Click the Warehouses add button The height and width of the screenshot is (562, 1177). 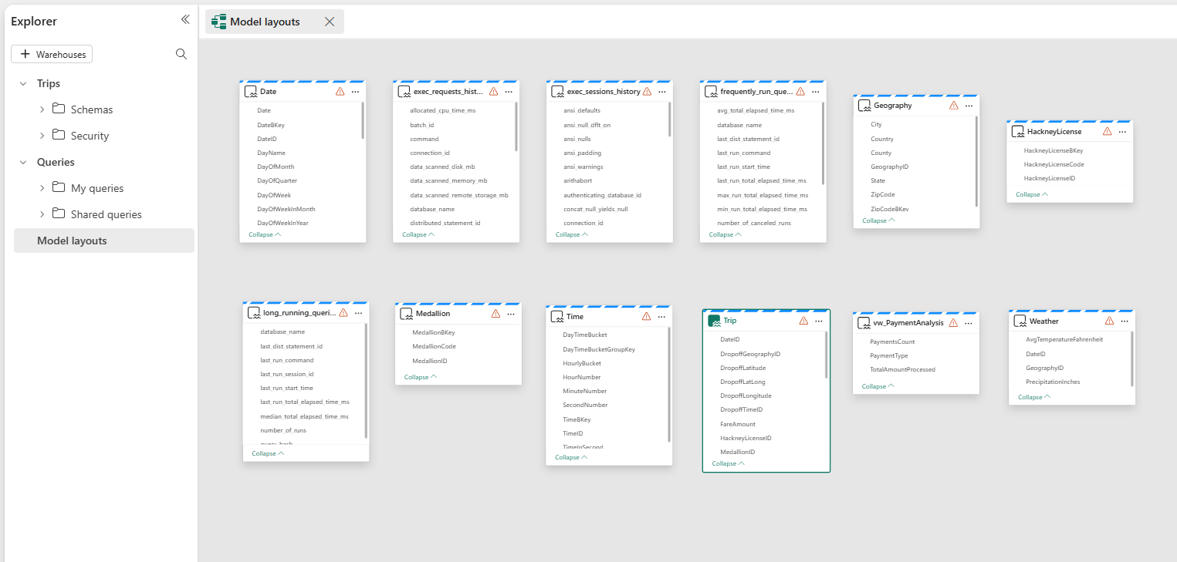pos(52,54)
